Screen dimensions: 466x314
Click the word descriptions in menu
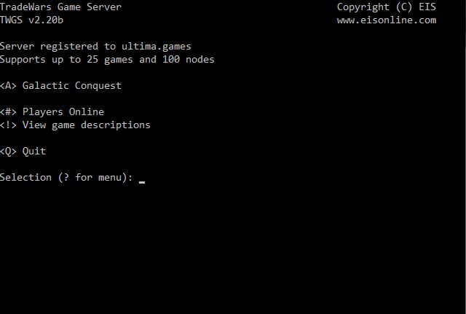(116, 125)
